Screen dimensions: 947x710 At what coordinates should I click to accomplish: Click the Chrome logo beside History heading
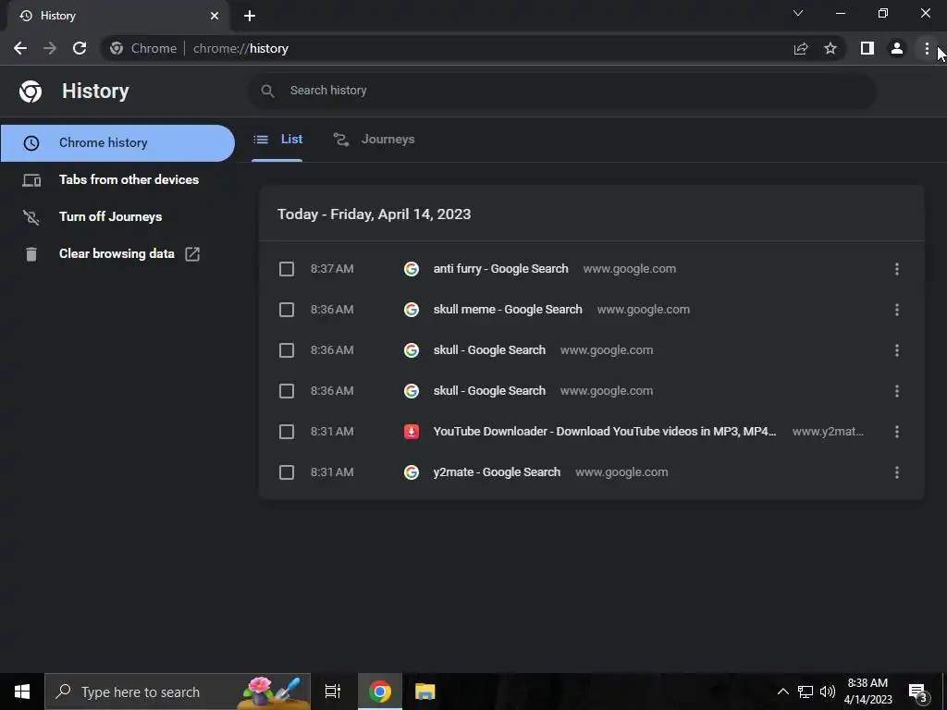[31, 92]
